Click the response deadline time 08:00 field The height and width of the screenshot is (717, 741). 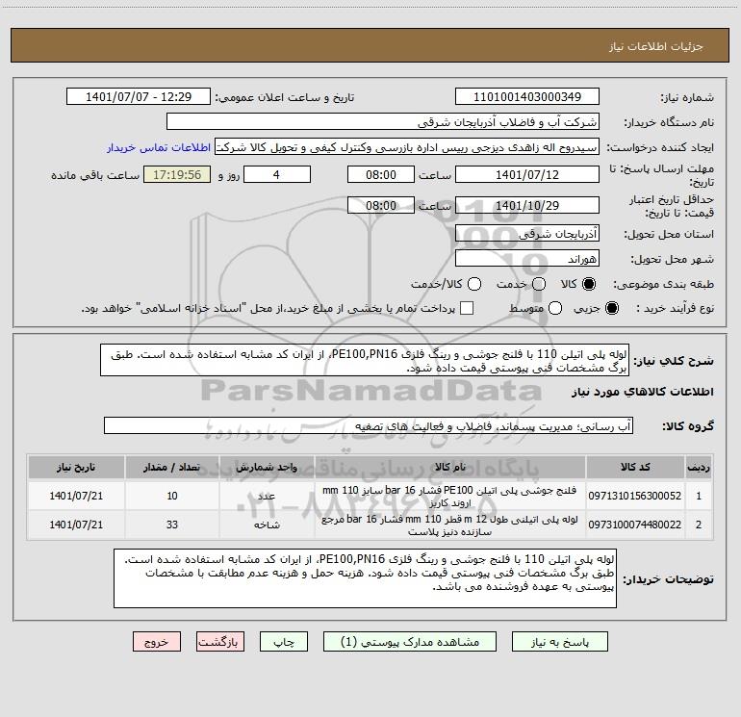(381, 175)
